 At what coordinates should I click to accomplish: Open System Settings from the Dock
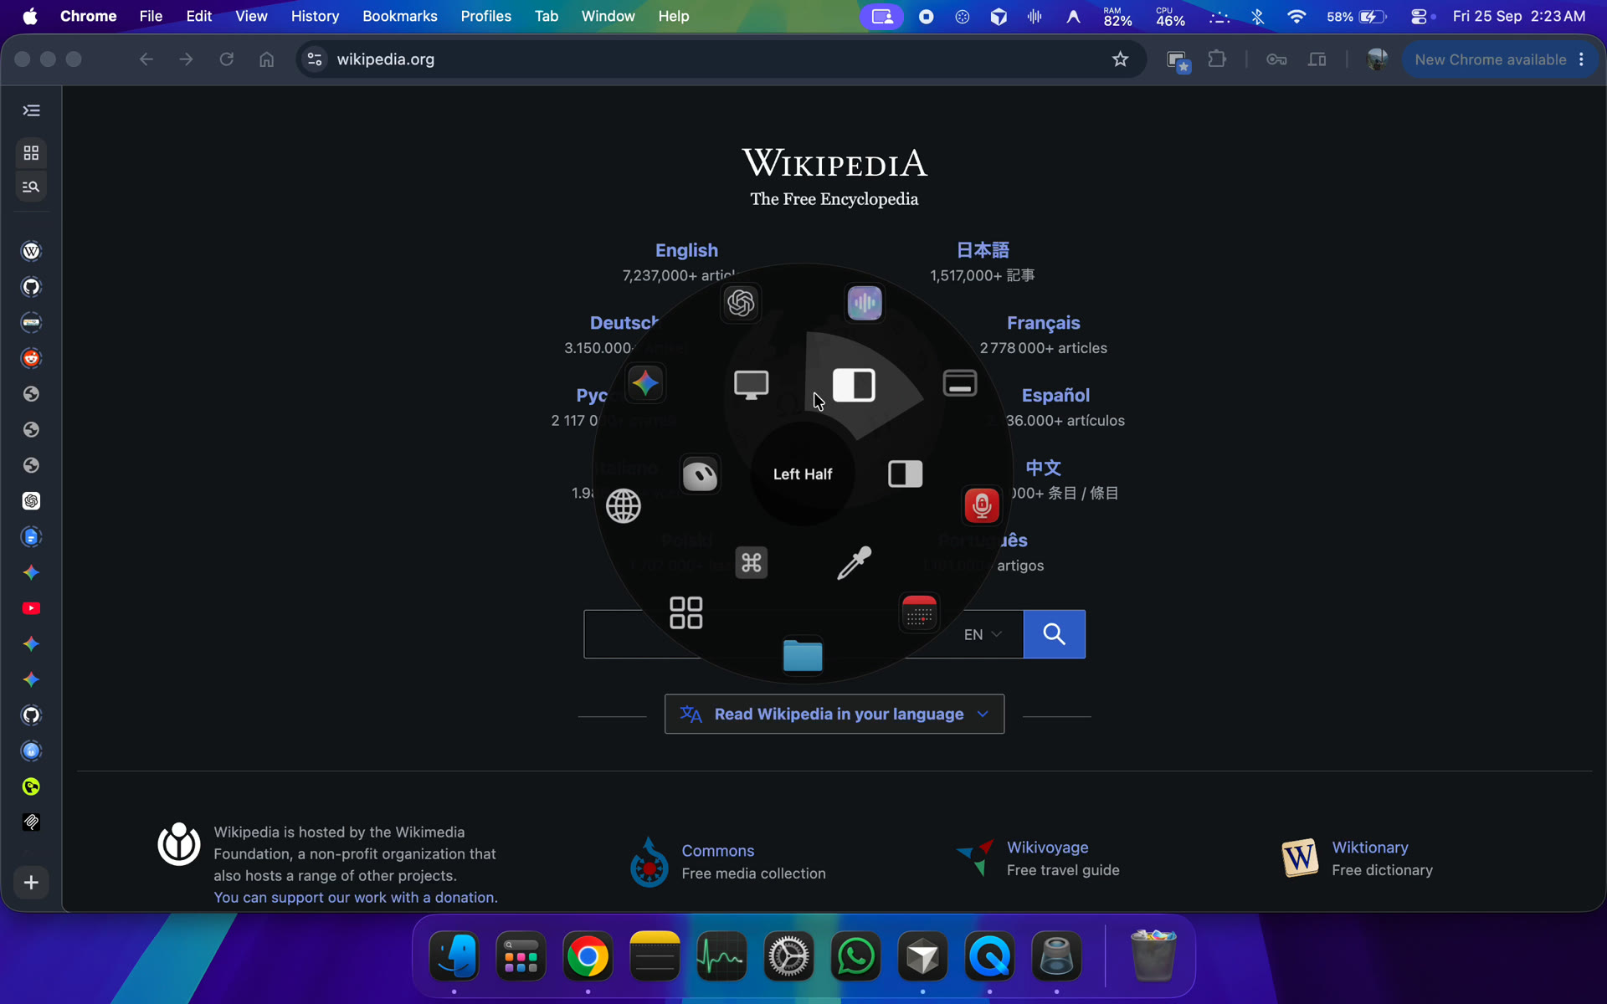(x=788, y=956)
